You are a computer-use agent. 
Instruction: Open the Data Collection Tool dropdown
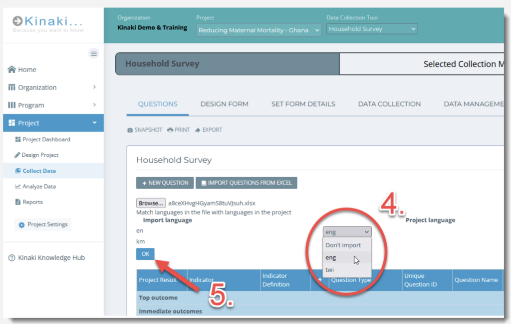(372, 29)
